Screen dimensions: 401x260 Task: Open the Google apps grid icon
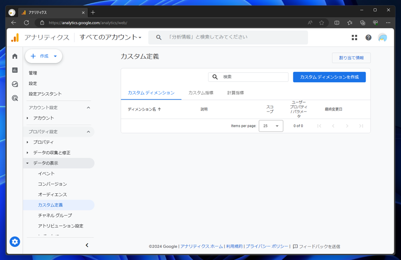point(354,38)
